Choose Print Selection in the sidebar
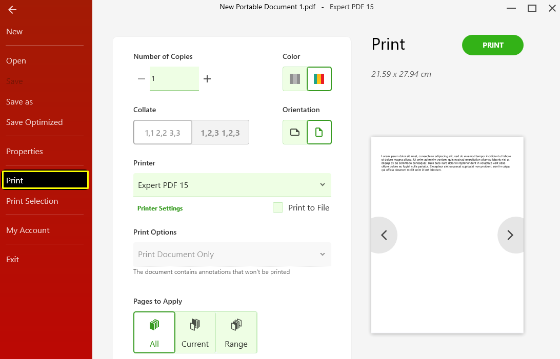The width and height of the screenshot is (560, 359). [x=32, y=201]
